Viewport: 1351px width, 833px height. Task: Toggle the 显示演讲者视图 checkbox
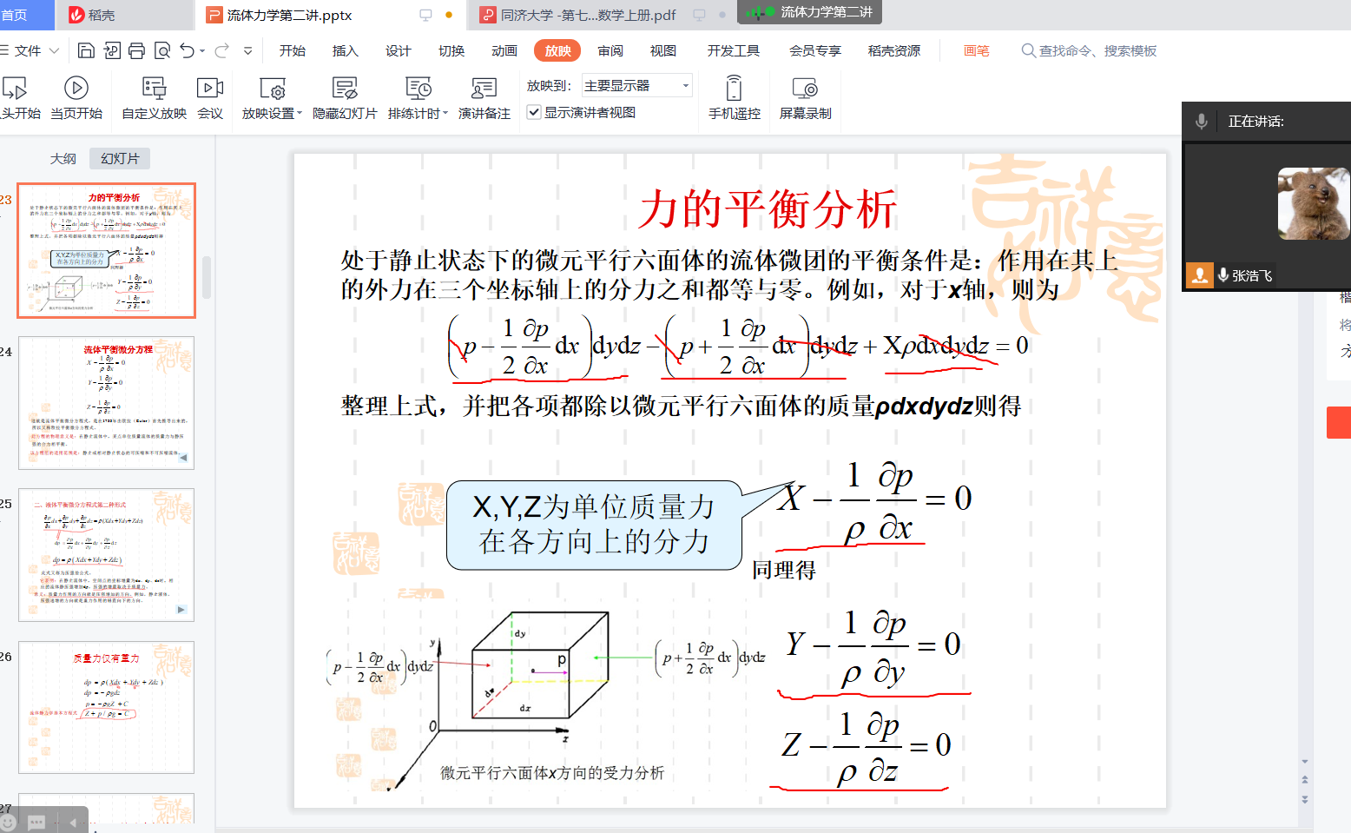tap(535, 112)
